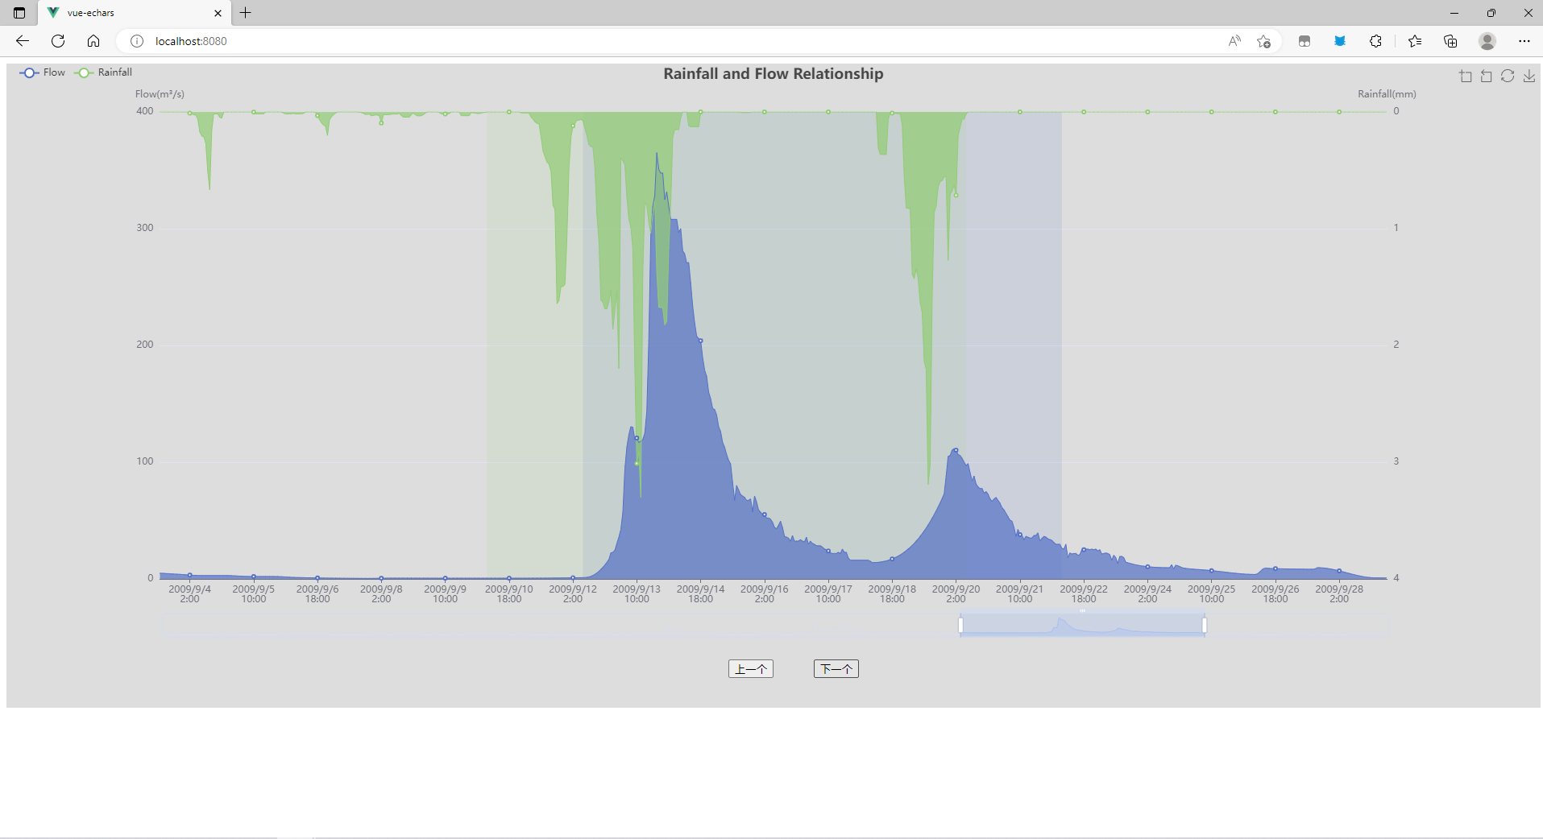Activate the chart's data zoom tool

[1466, 76]
